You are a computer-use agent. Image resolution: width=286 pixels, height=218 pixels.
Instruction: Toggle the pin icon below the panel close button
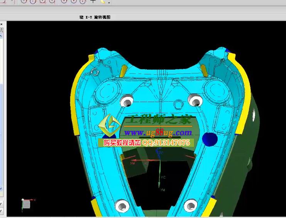[x=1, y=30]
